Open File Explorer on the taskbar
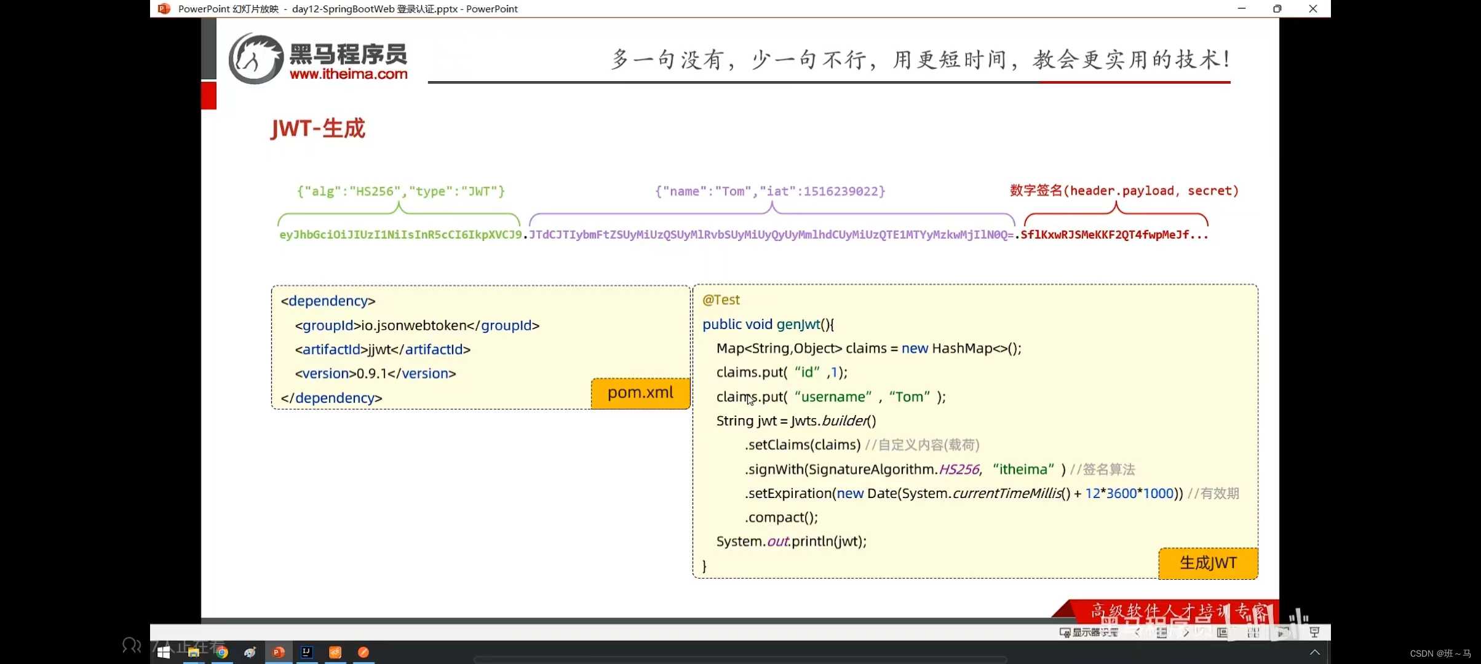Viewport: 1481px width, 664px height. pyautogui.click(x=193, y=653)
